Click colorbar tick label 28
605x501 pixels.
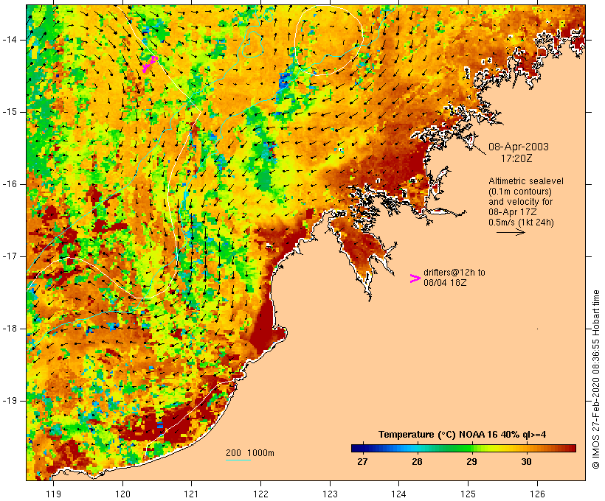[417, 461]
